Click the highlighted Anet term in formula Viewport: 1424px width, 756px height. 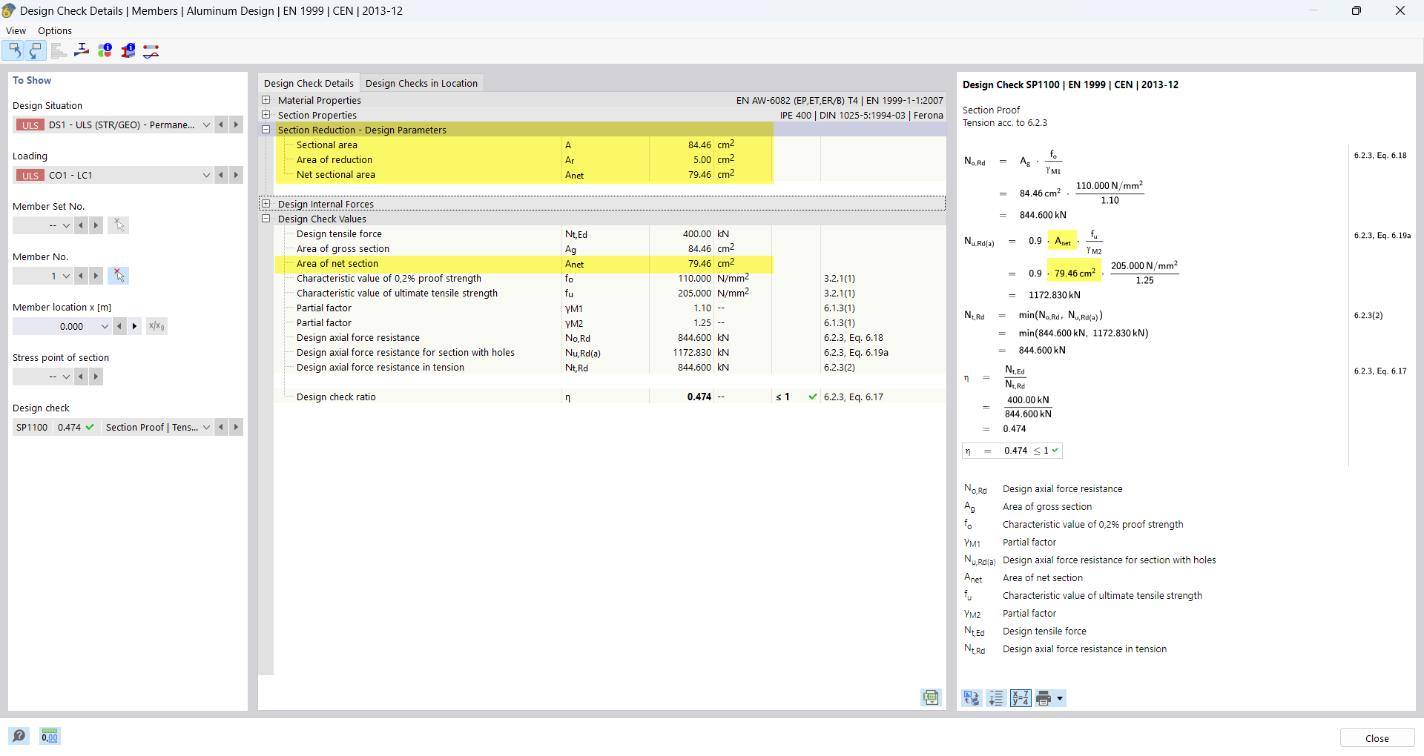[1063, 241]
